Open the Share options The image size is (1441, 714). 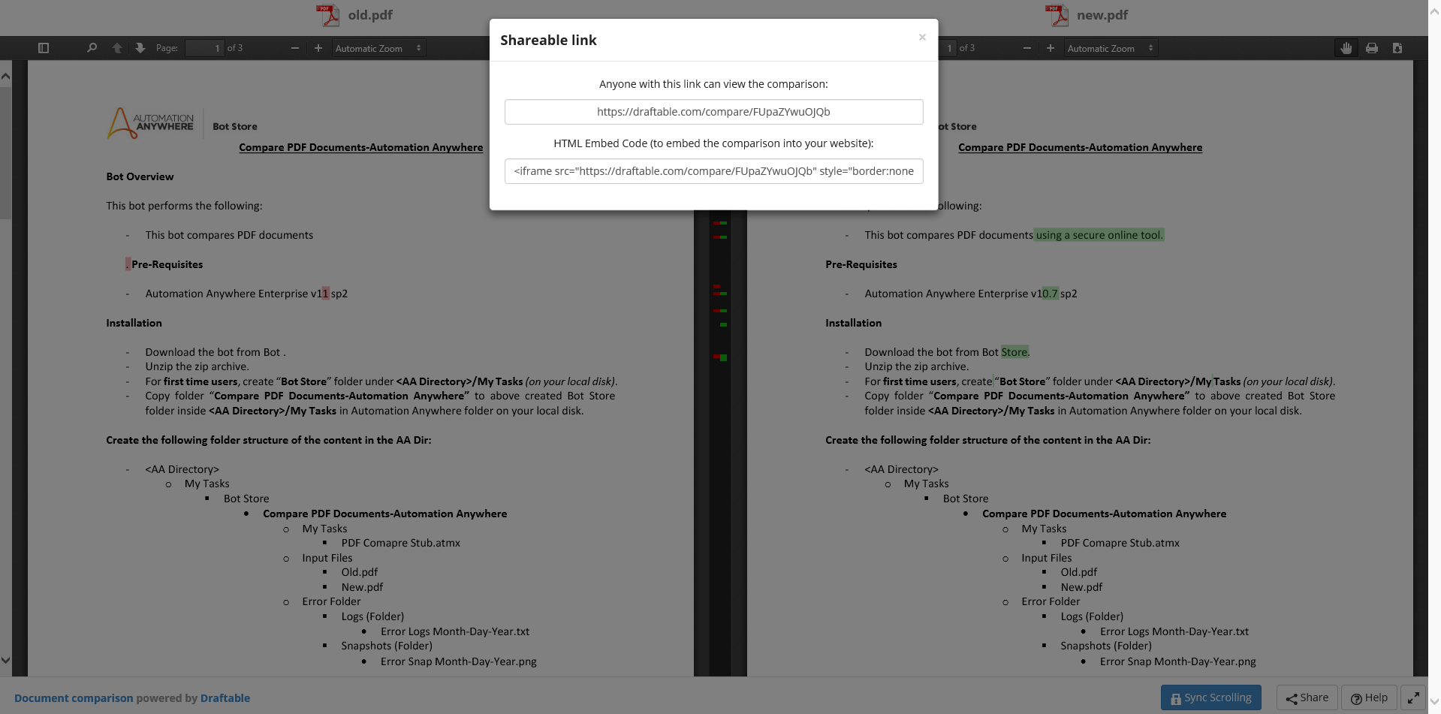[1307, 698]
